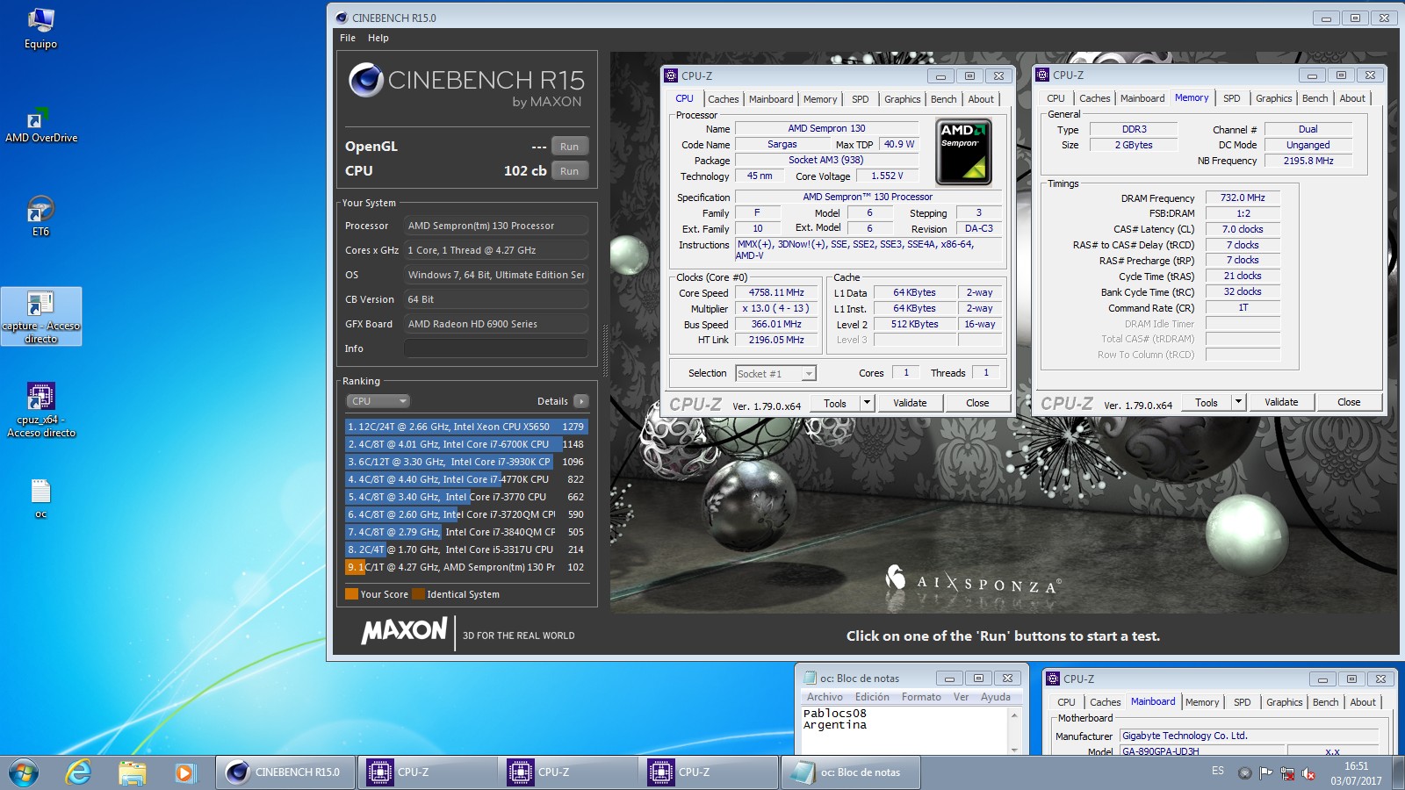The width and height of the screenshot is (1405, 790).
Task: Open the CPU ranking type dropdown
Action: click(x=378, y=401)
